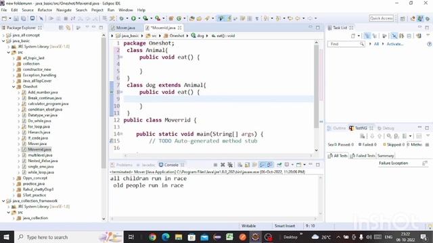433x243 pixels.
Task: Click the All filter link in Task List
Action: (376, 44)
